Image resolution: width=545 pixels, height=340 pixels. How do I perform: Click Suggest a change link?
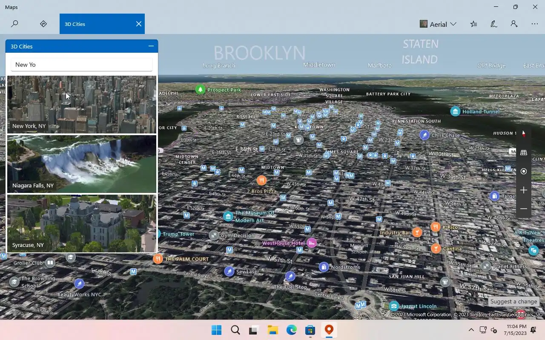click(513, 301)
